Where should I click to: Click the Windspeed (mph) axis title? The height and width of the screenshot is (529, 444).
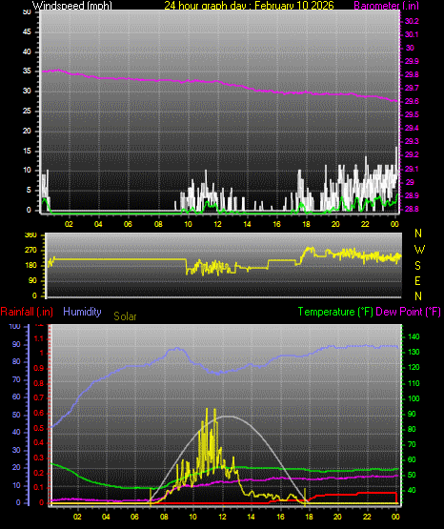click(72, 5)
